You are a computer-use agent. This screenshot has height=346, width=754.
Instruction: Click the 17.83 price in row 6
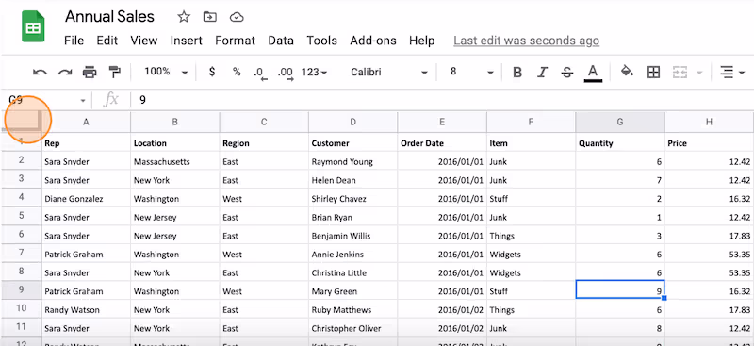click(710, 236)
